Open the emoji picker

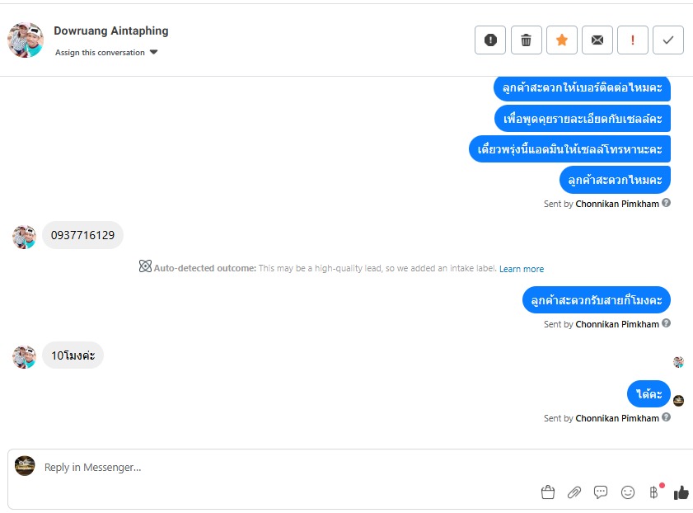coord(628,492)
